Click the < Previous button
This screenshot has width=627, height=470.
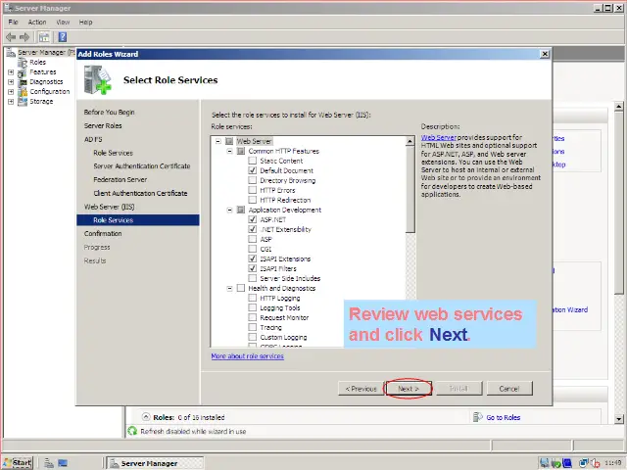(361, 389)
